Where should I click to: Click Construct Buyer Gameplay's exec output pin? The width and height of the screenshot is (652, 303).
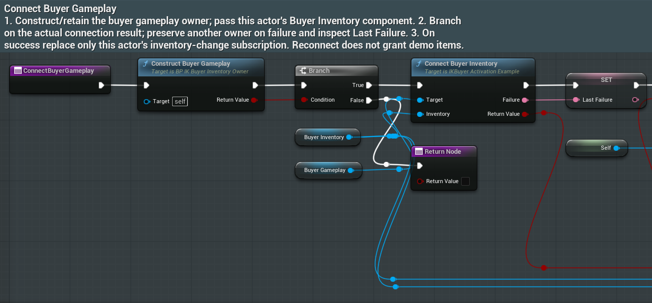256,85
